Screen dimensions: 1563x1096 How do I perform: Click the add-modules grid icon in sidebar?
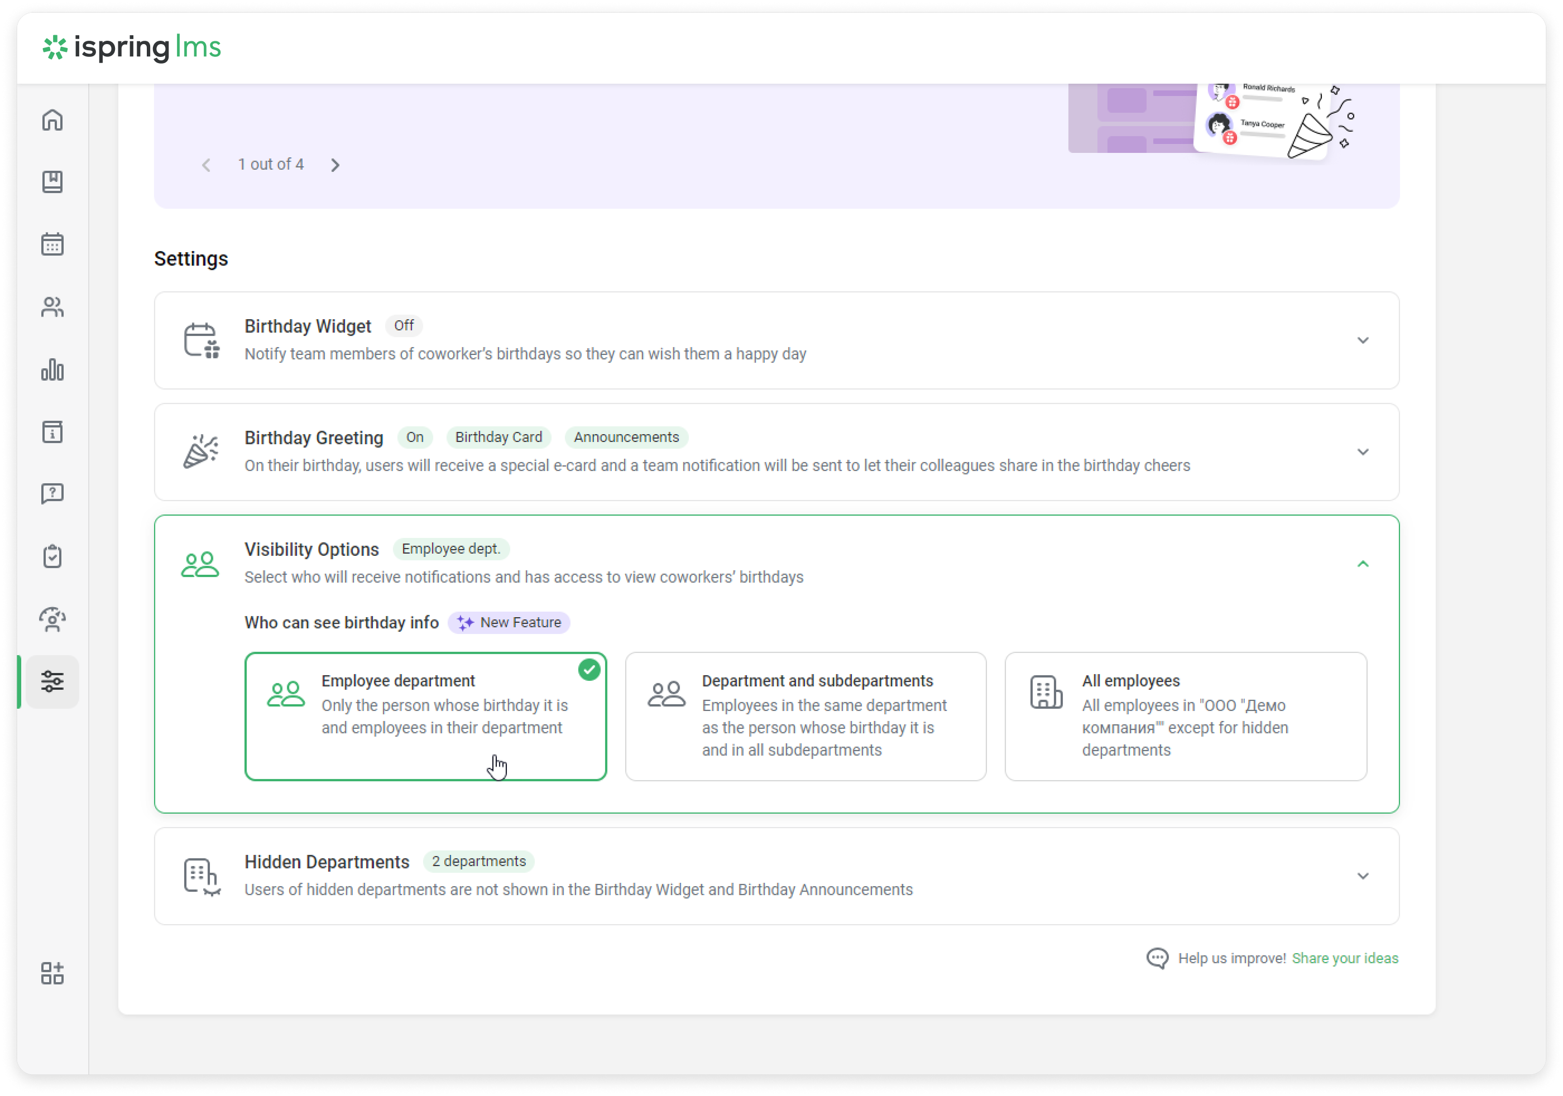52,973
